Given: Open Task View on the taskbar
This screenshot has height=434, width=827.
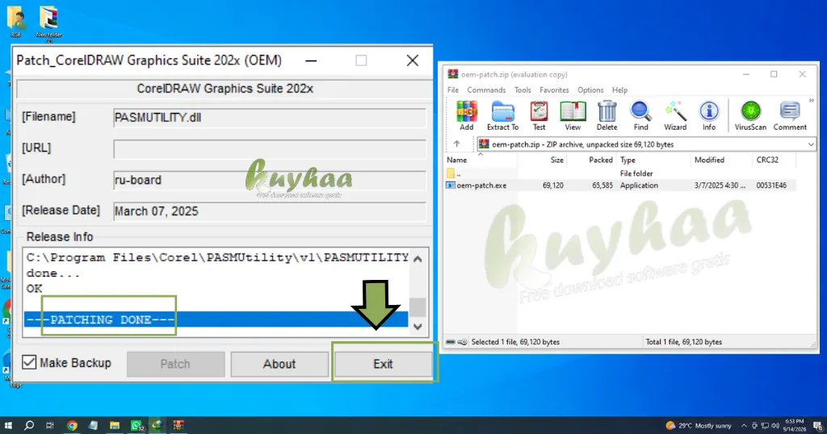Looking at the screenshot, I should [x=50, y=426].
